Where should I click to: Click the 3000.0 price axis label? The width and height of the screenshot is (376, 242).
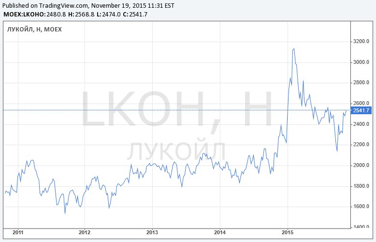tap(361, 62)
